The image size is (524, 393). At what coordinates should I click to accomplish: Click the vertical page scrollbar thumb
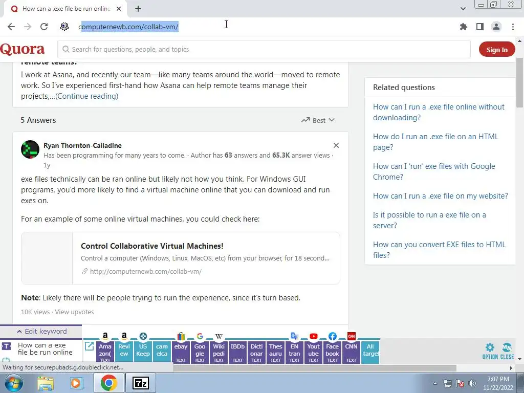click(519, 82)
